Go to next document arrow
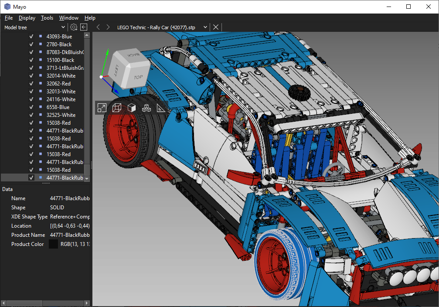 click(x=108, y=27)
